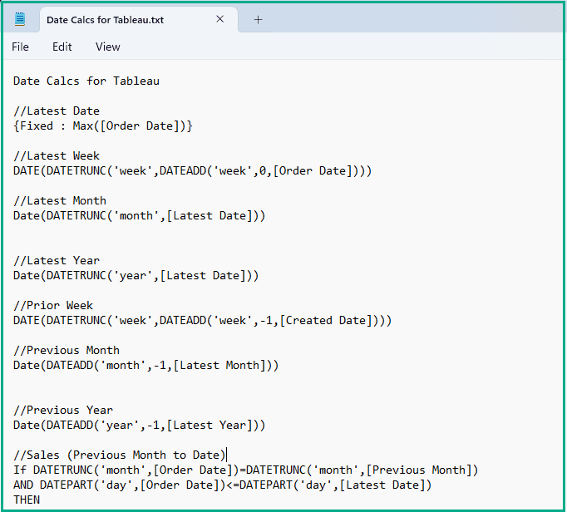Click the line starting with 'AND DATEPART'
567x512 pixels.
pos(223,485)
